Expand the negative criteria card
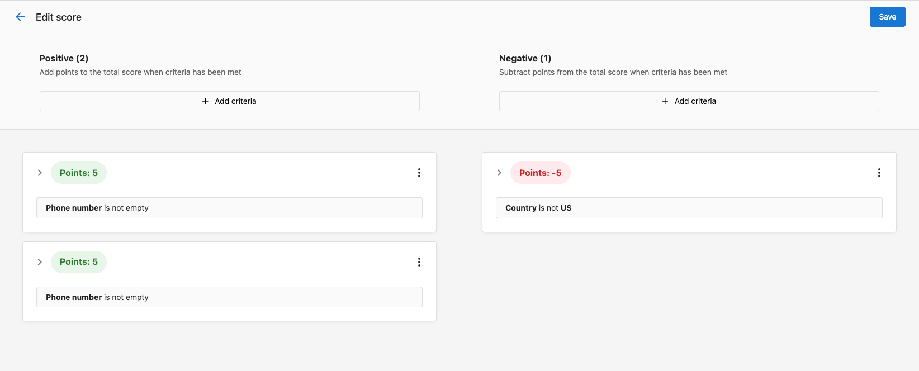 499,172
